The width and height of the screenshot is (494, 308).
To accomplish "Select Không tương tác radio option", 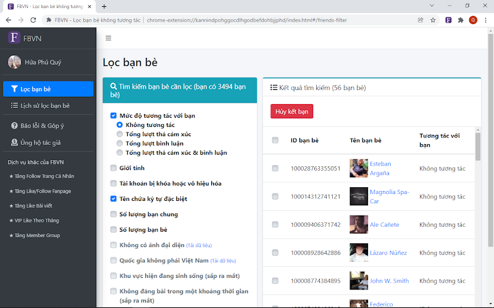I will coord(119,125).
